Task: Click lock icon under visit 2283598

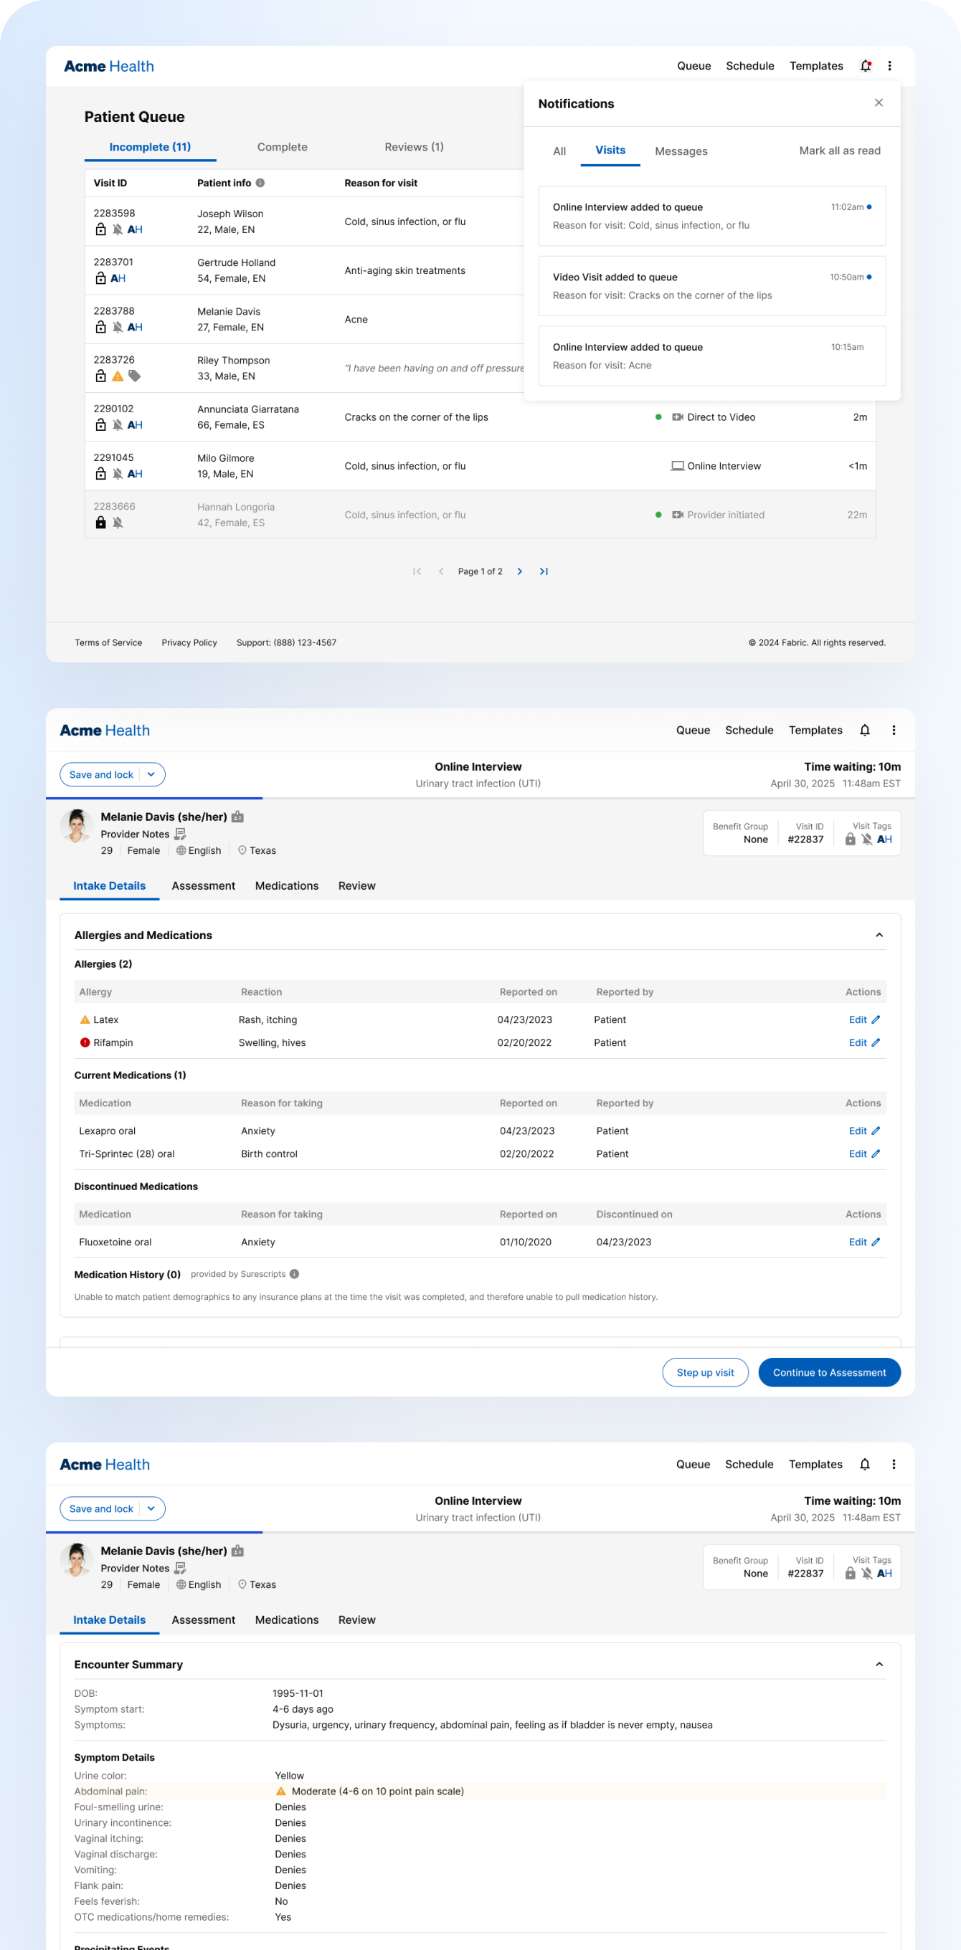Action: (x=100, y=229)
